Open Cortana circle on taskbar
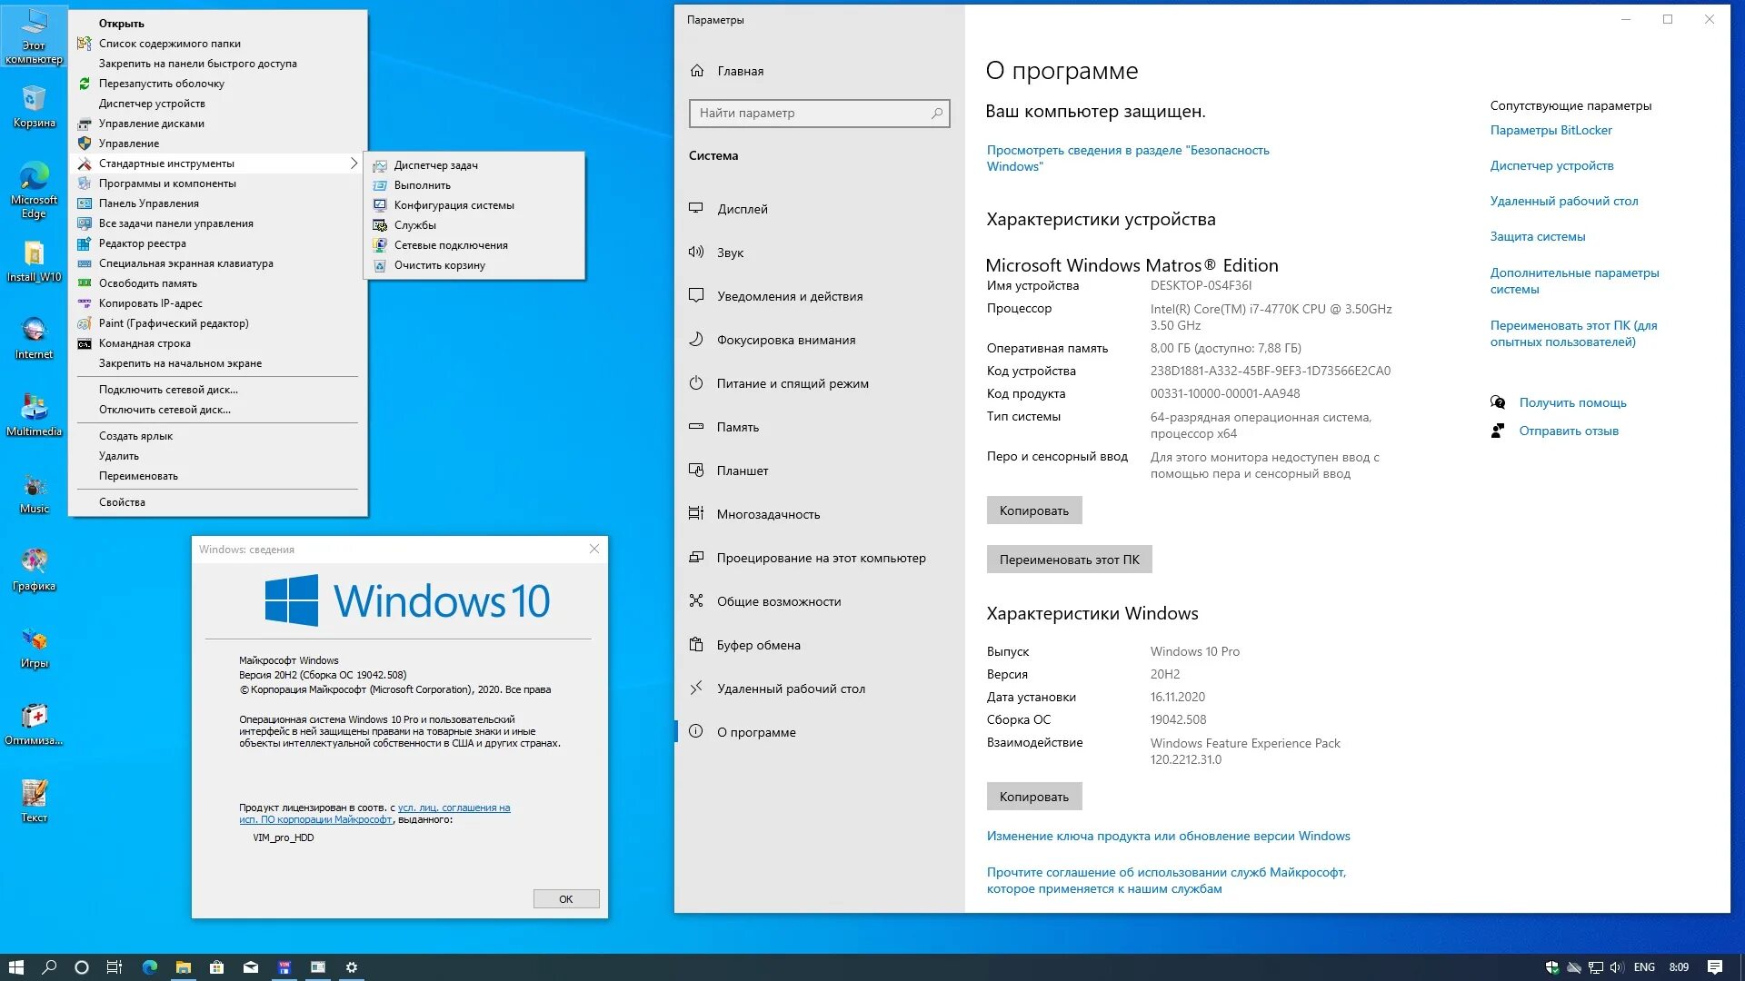 point(82,967)
